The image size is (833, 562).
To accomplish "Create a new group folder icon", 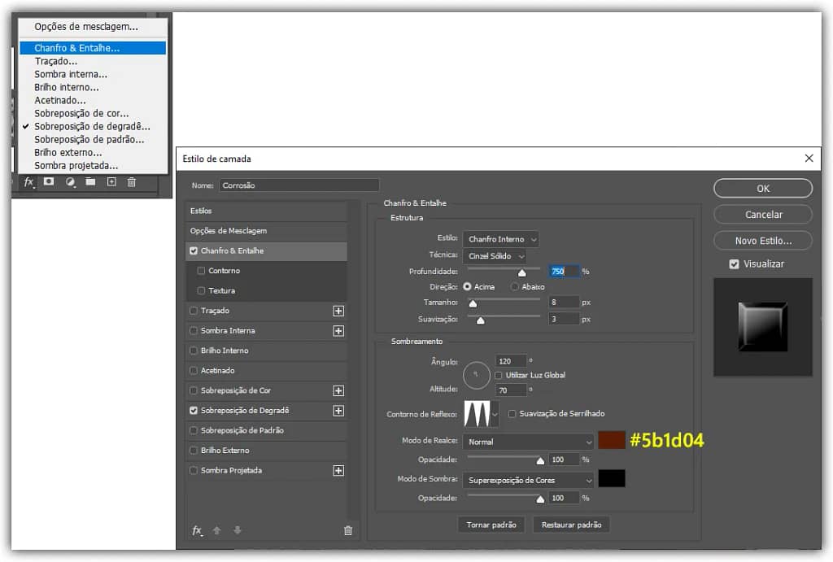I will point(91,181).
